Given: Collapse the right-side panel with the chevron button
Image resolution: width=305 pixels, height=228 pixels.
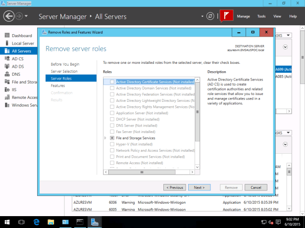Looking at the screenshot, I should [286, 48].
